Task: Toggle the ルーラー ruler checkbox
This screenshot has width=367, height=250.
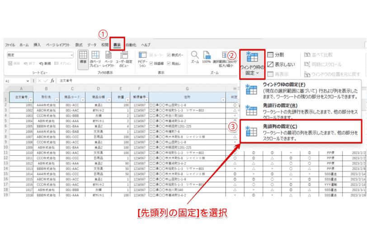Action: click(151, 55)
